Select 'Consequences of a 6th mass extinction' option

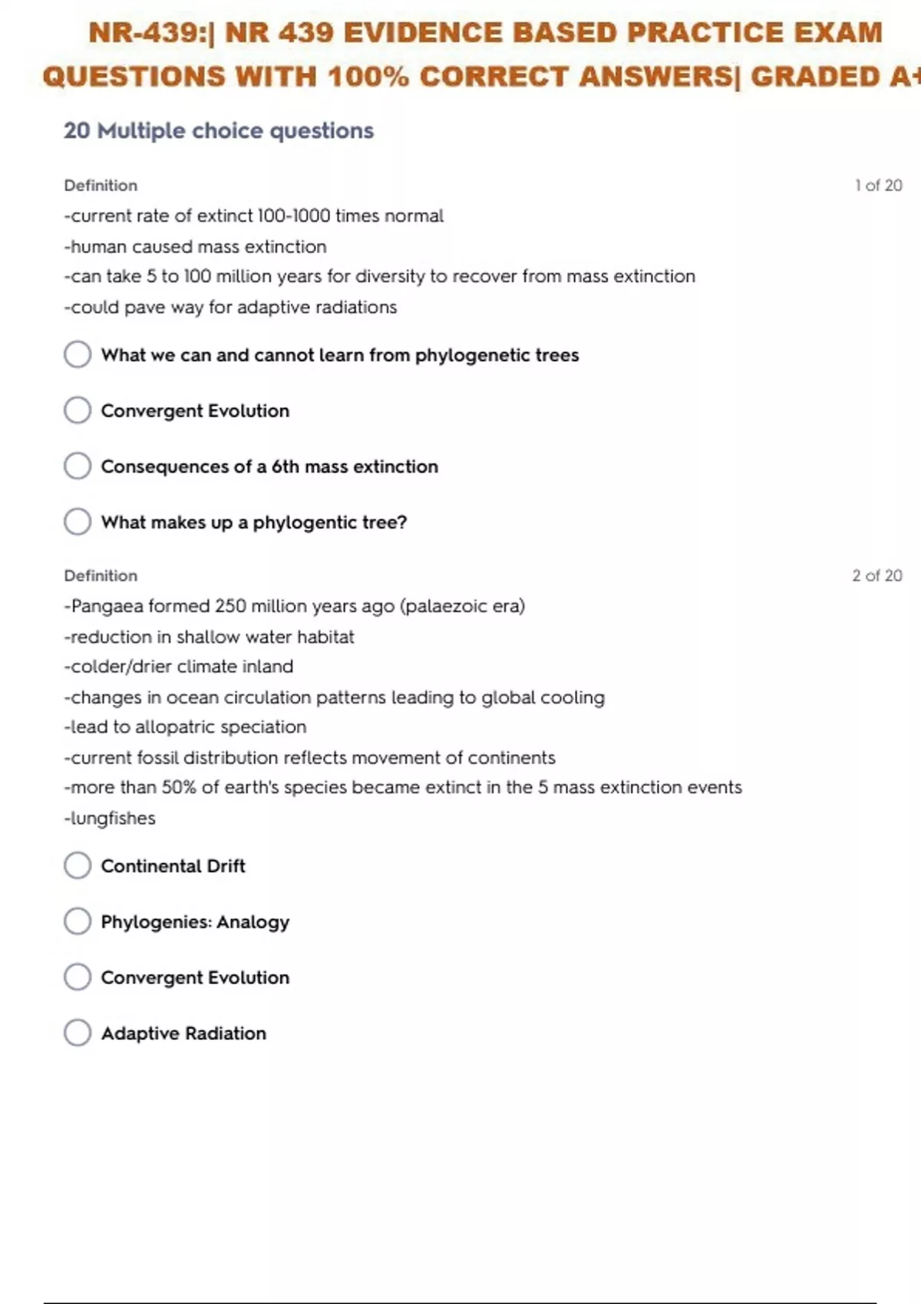click(x=78, y=466)
